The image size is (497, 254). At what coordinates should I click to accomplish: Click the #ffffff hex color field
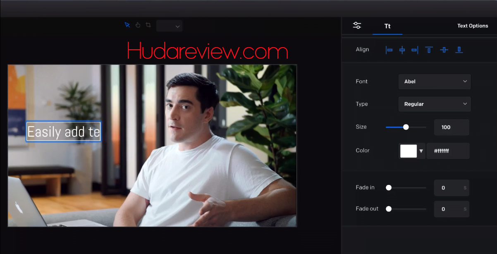(448, 151)
